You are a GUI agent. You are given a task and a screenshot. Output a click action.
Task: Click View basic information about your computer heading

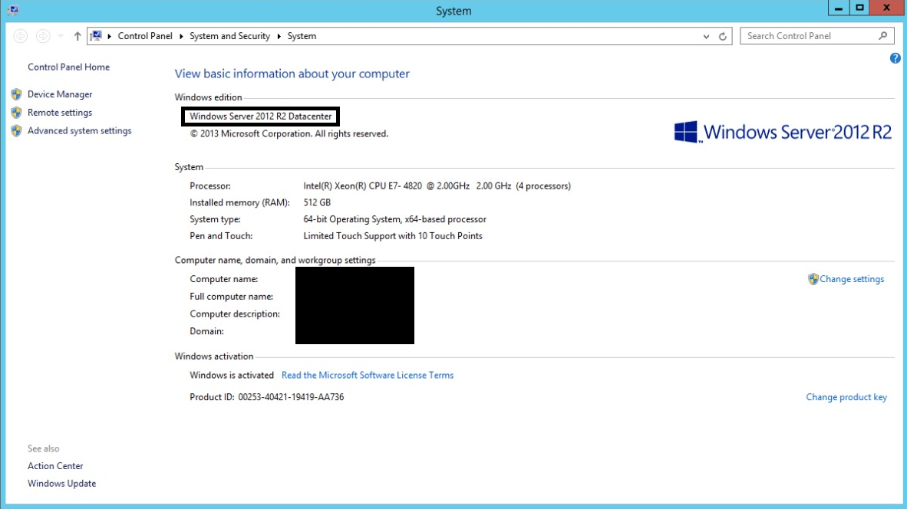[x=292, y=74]
